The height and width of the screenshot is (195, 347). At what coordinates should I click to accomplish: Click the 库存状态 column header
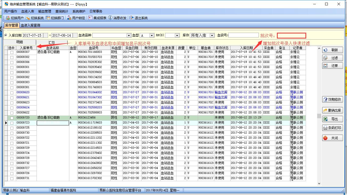tap(222, 48)
